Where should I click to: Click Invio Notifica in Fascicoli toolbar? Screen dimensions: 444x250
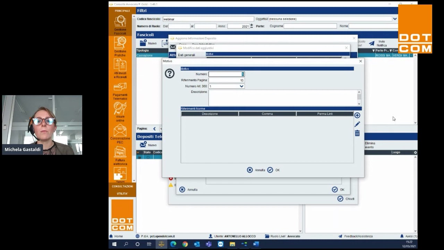378,43
